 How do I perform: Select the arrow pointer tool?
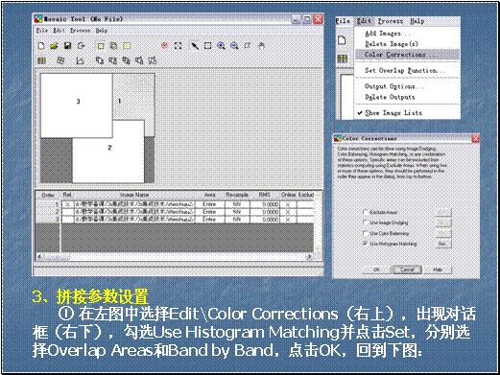click(x=194, y=46)
